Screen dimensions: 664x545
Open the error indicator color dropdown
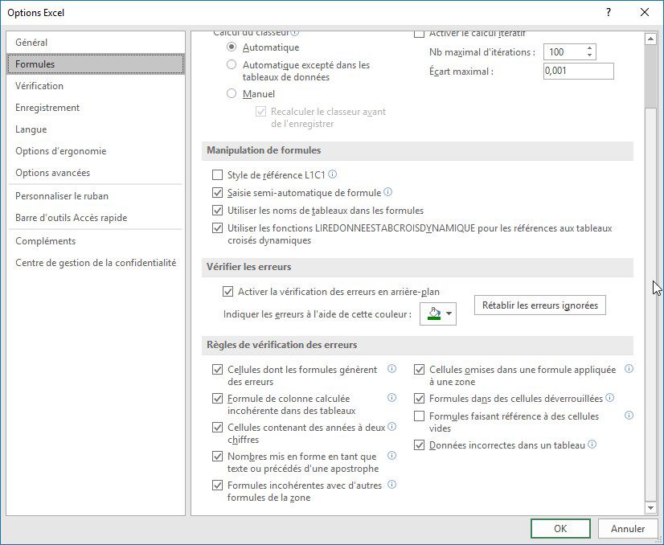pyautogui.click(x=447, y=313)
